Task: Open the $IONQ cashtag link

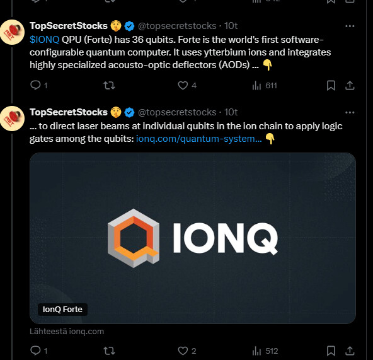Action: [x=45, y=40]
